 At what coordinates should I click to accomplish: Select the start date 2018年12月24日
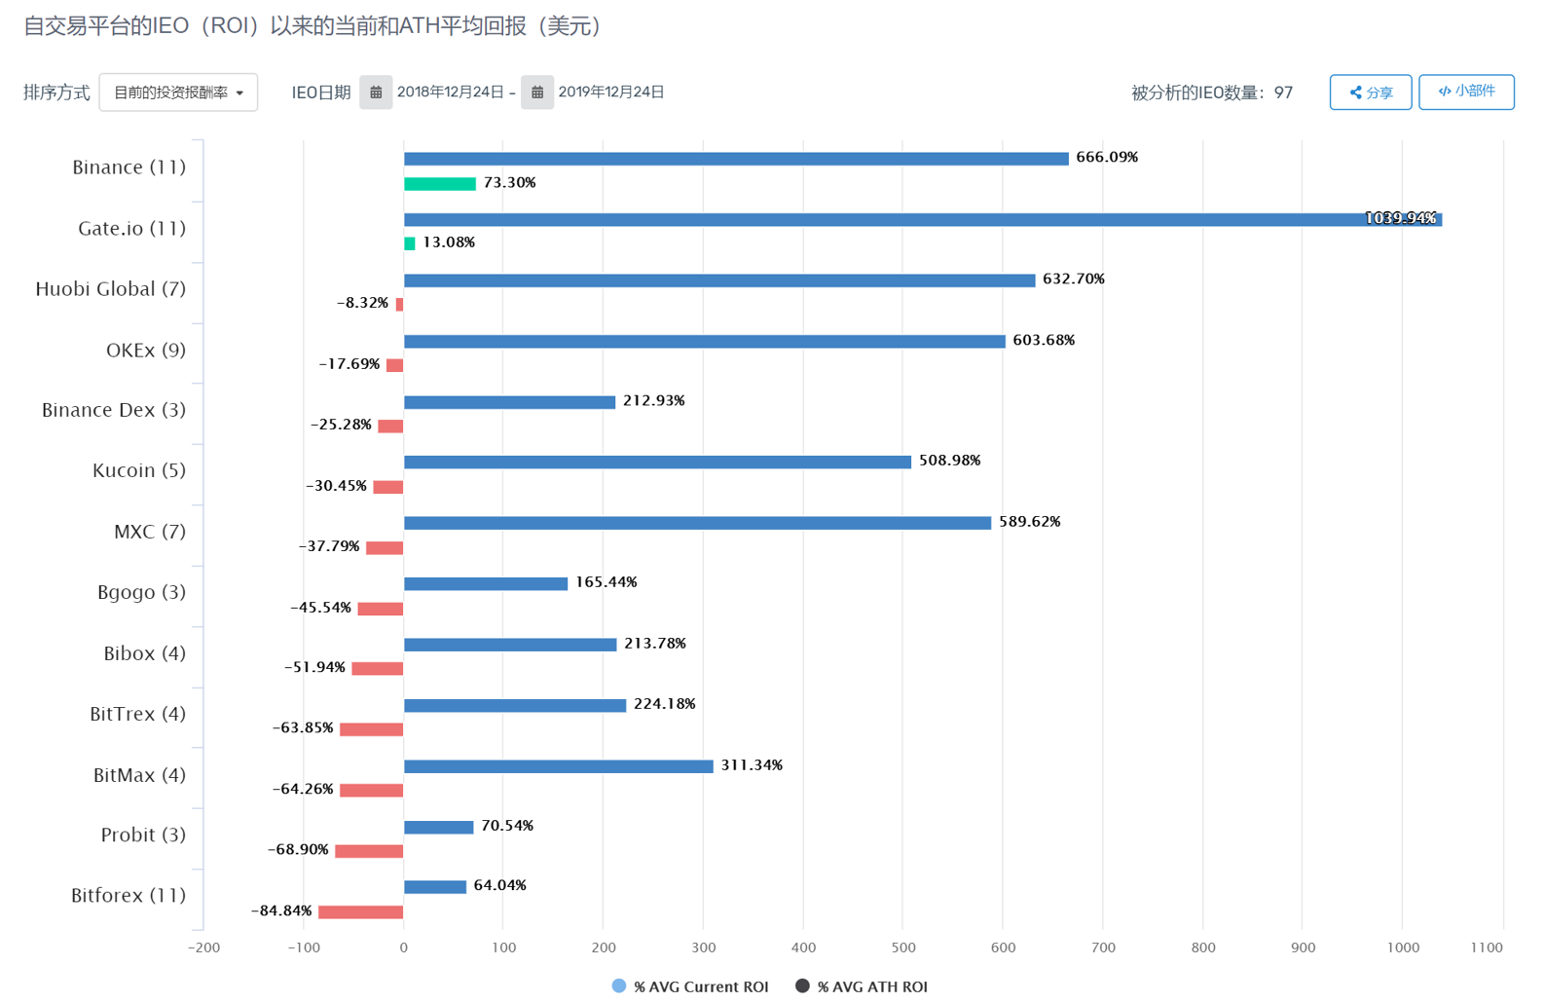(451, 93)
